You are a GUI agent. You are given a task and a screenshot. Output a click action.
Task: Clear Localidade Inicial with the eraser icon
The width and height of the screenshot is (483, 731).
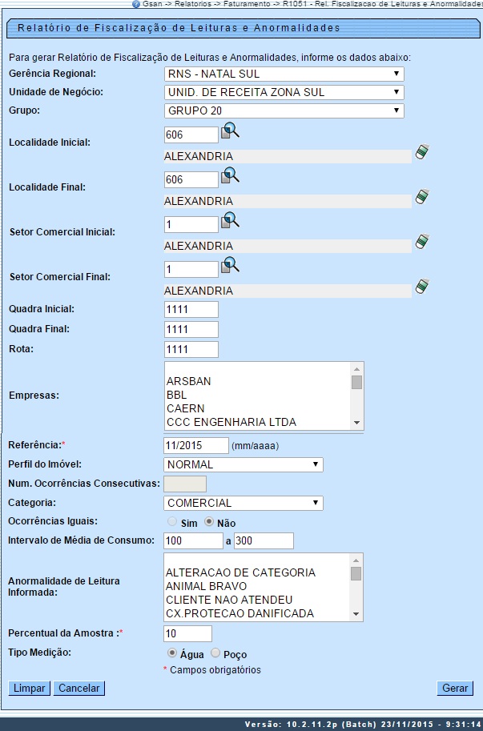[x=422, y=152]
